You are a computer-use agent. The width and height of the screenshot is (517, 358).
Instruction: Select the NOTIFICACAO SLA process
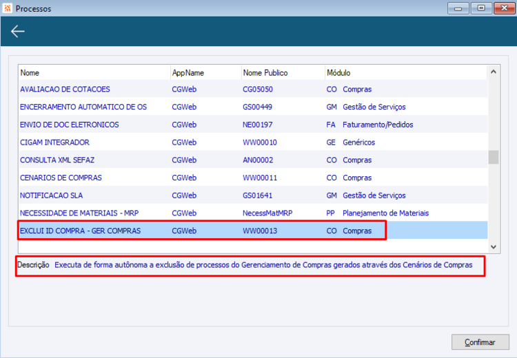click(x=253, y=196)
